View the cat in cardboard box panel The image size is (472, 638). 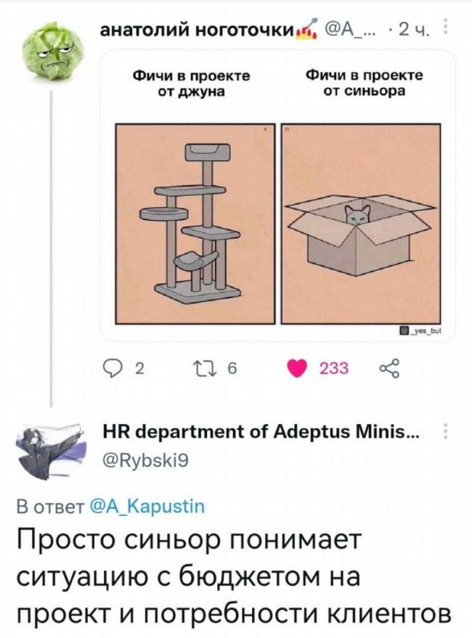click(361, 224)
